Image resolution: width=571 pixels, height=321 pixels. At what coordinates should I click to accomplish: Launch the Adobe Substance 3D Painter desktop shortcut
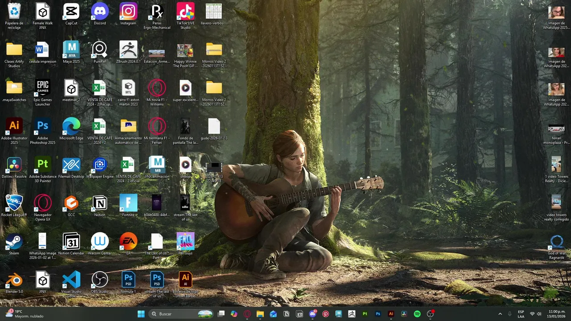(43, 169)
